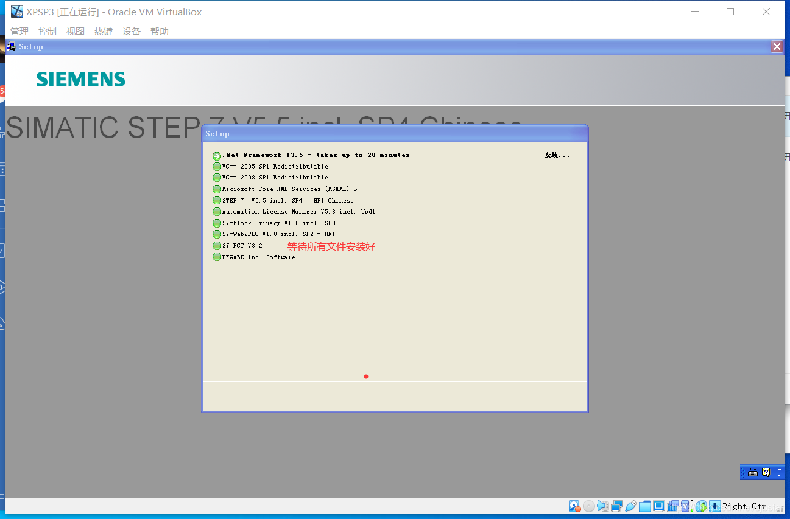This screenshot has height=519, width=790.
Task: Click the green icon beside PKWARE Inc. Software
Action: pyautogui.click(x=217, y=257)
